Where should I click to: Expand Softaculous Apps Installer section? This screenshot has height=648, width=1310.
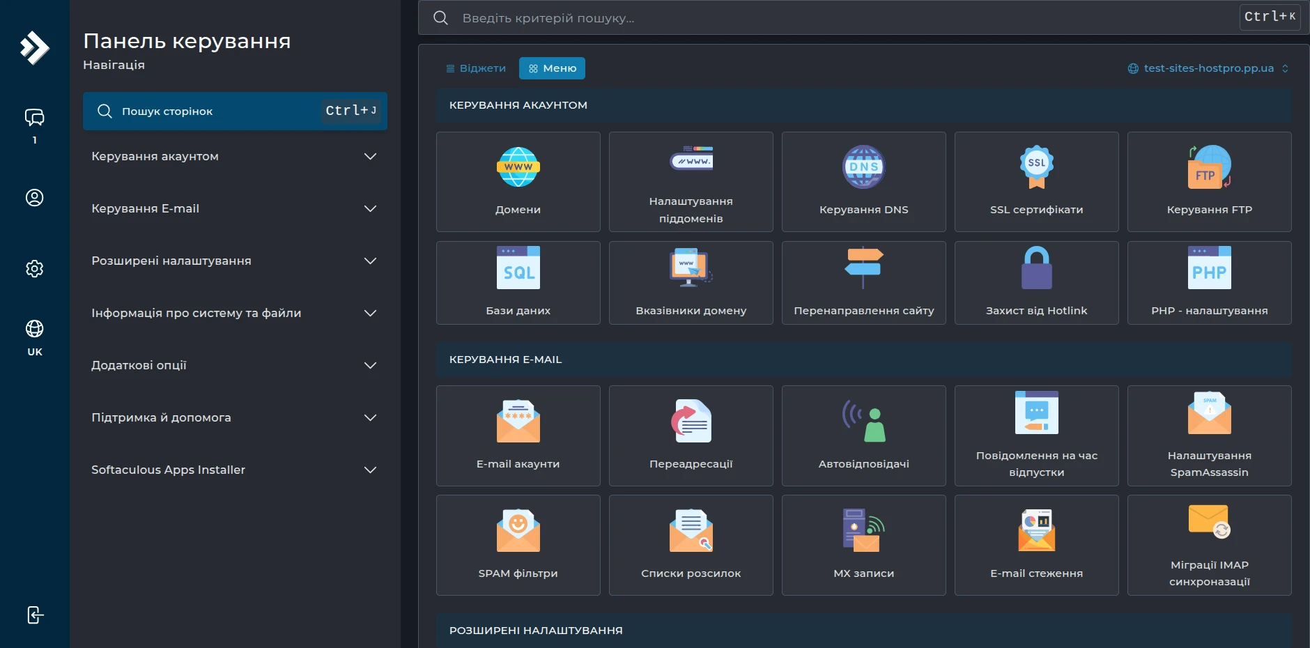[234, 470]
